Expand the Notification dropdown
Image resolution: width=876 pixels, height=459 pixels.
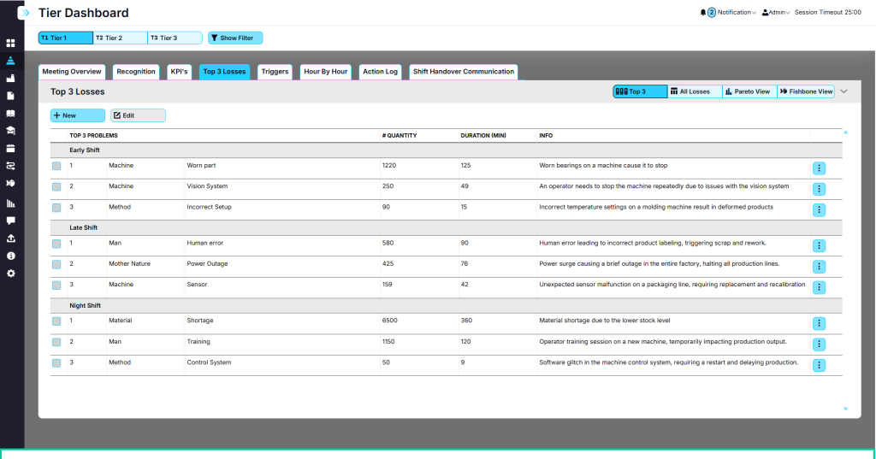tap(737, 12)
